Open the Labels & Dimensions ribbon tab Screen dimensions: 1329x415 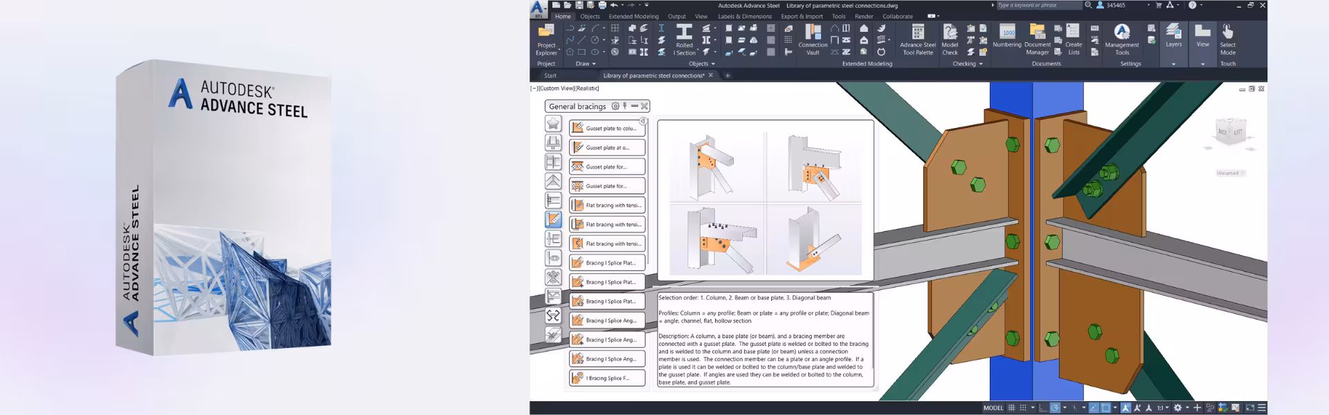point(745,17)
